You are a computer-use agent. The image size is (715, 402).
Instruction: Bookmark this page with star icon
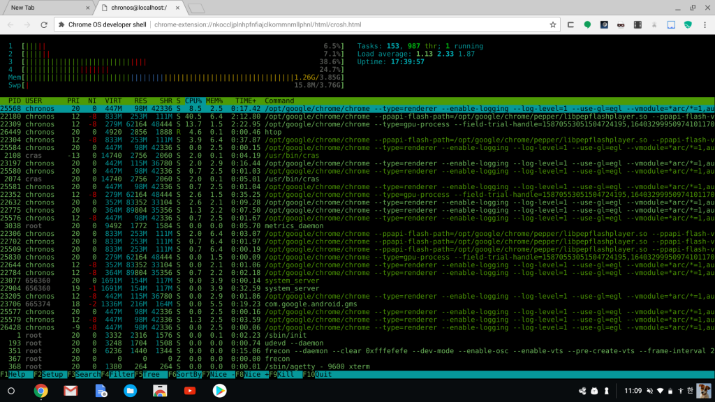click(552, 24)
